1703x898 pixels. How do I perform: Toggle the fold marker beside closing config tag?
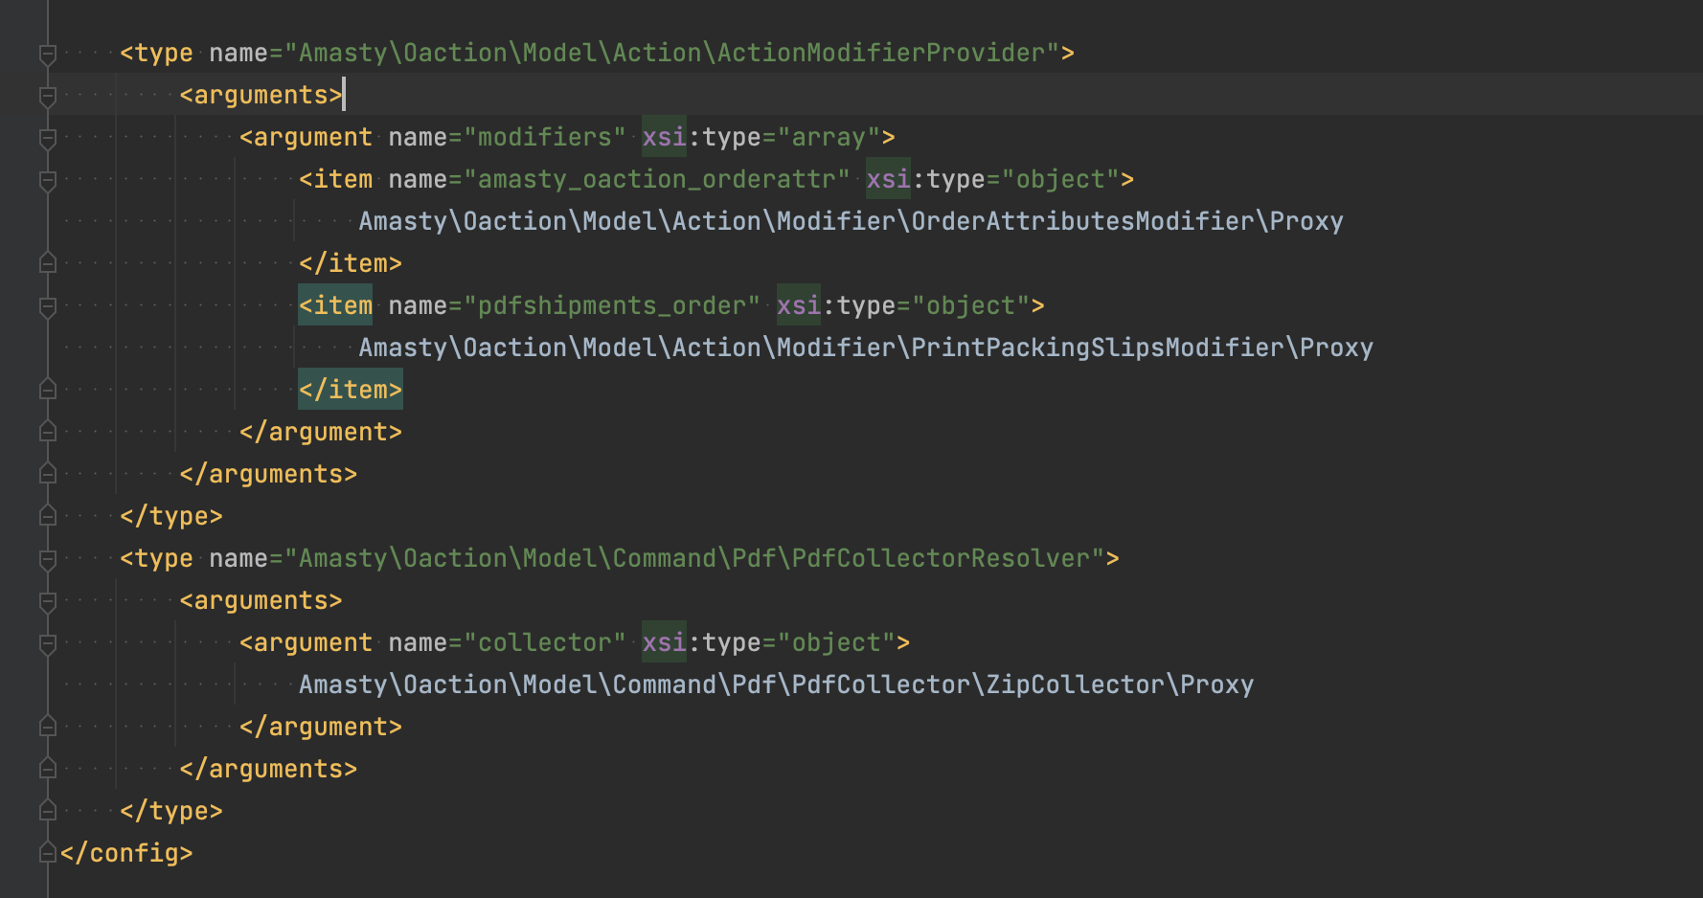click(45, 852)
